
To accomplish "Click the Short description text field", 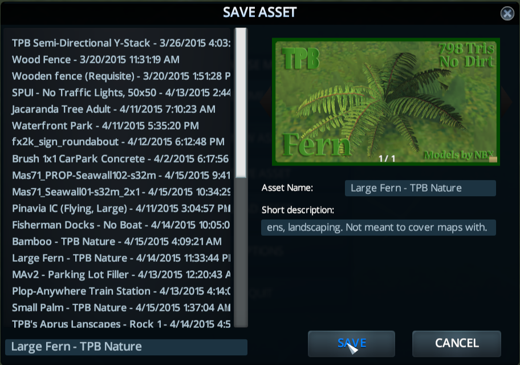I will [x=379, y=228].
